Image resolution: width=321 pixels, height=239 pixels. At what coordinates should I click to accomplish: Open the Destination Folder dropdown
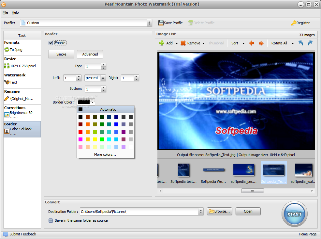pyautogui.click(x=201, y=211)
